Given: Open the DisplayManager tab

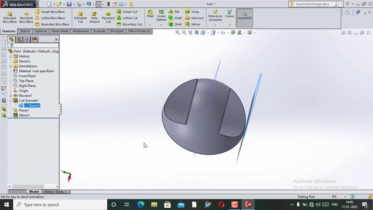Looking at the screenshot, I should point(34,40).
